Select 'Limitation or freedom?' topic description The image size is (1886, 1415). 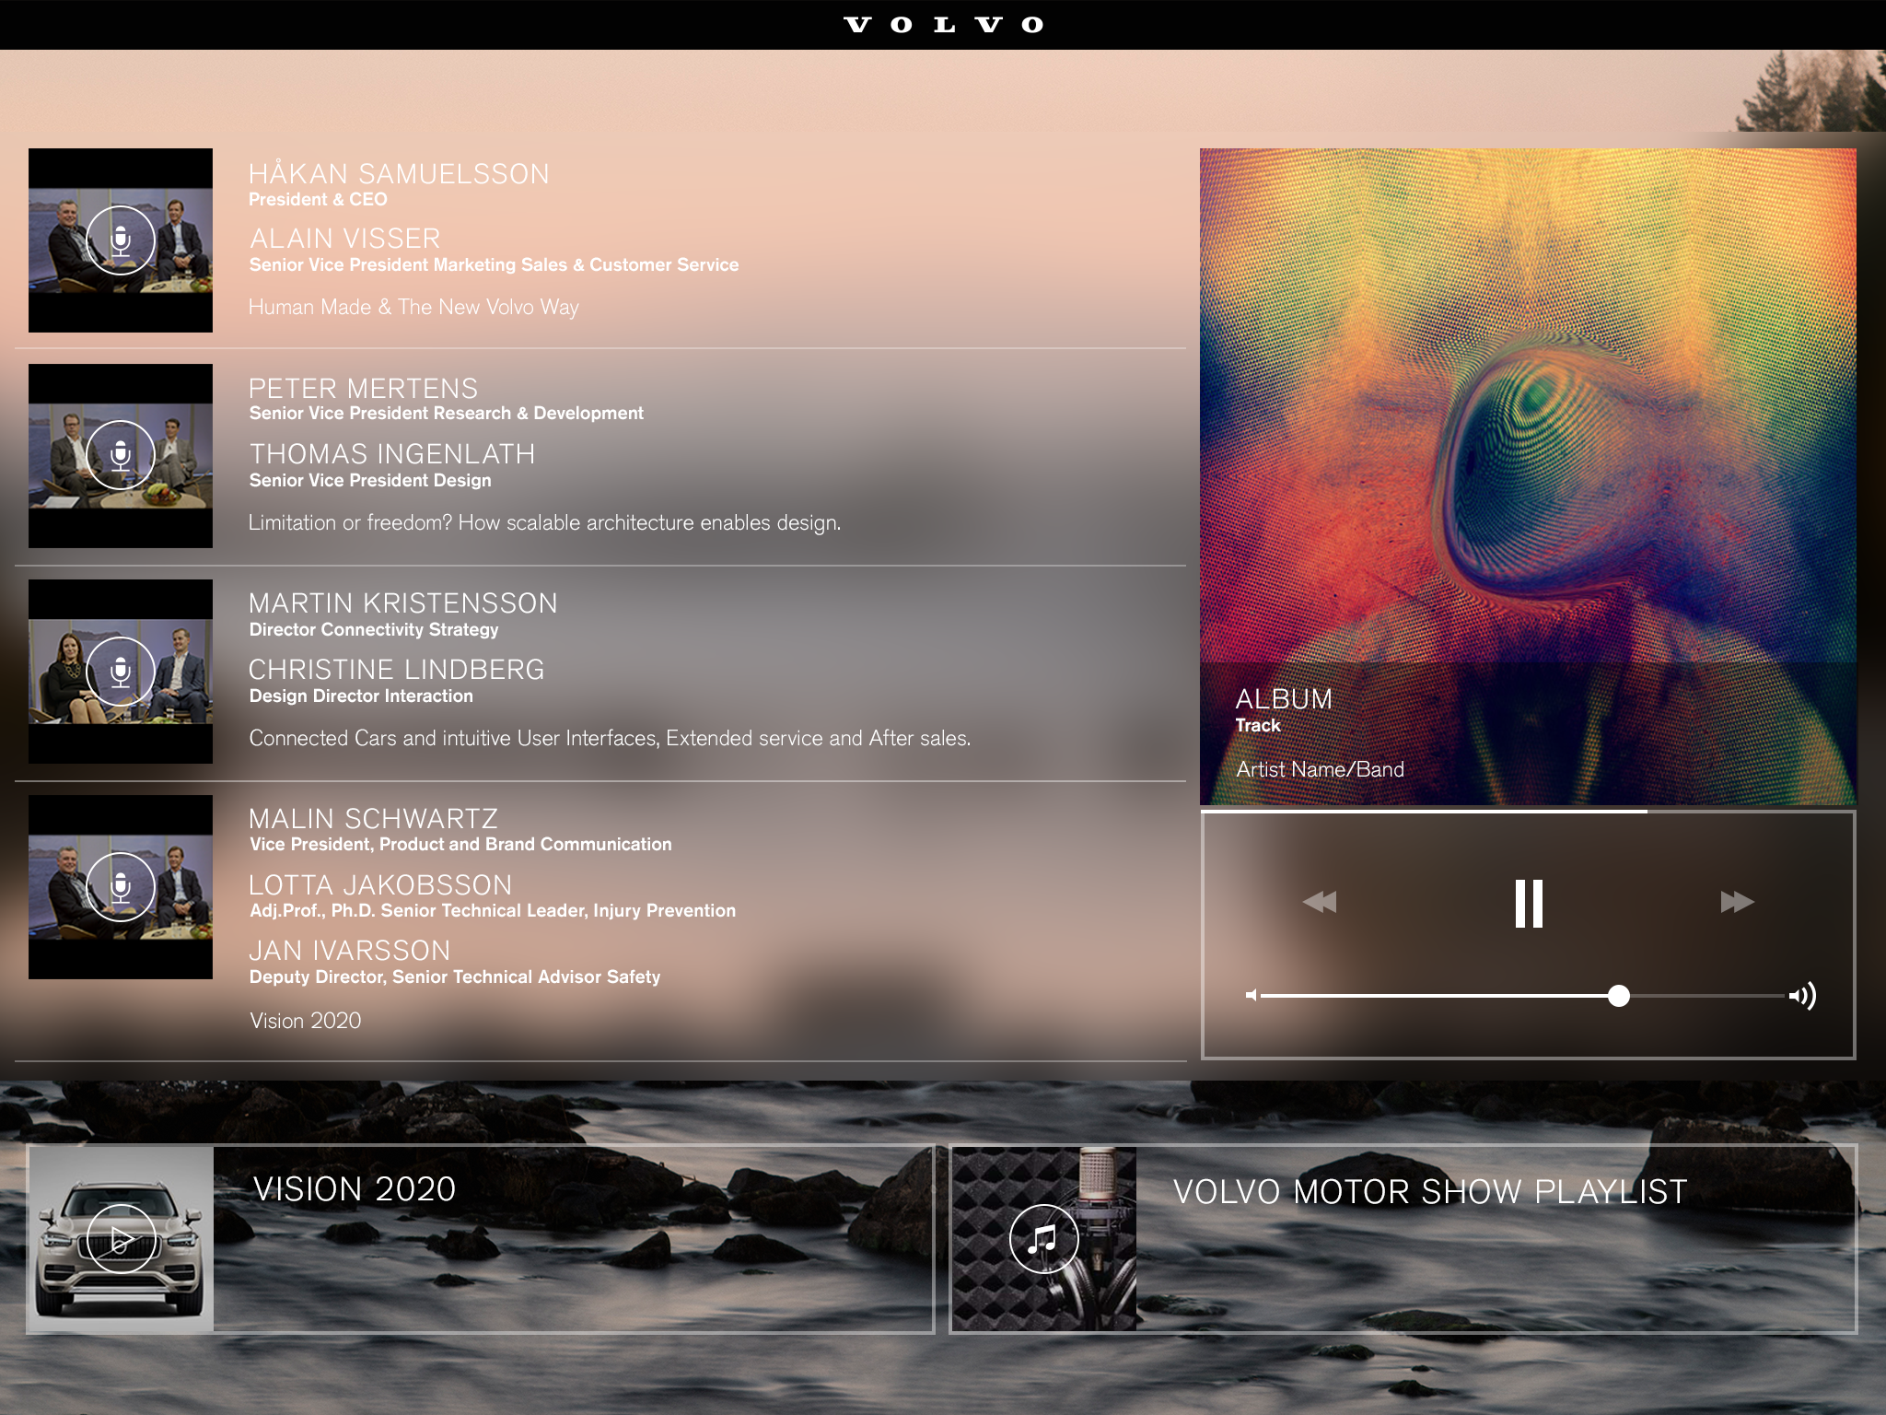tap(544, 522)
